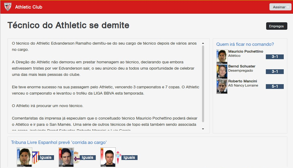Click the 5-1 odds for Mancini
293x168 pixels.
(x=275, y=87)
